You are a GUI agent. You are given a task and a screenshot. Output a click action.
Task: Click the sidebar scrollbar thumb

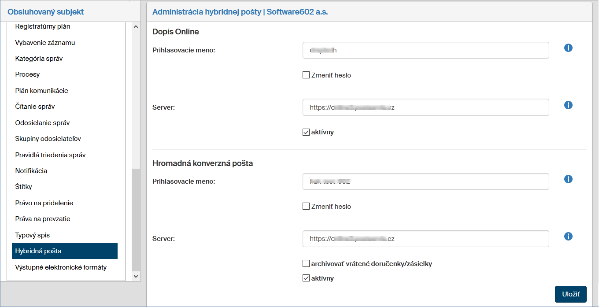(x=136, y=219)
